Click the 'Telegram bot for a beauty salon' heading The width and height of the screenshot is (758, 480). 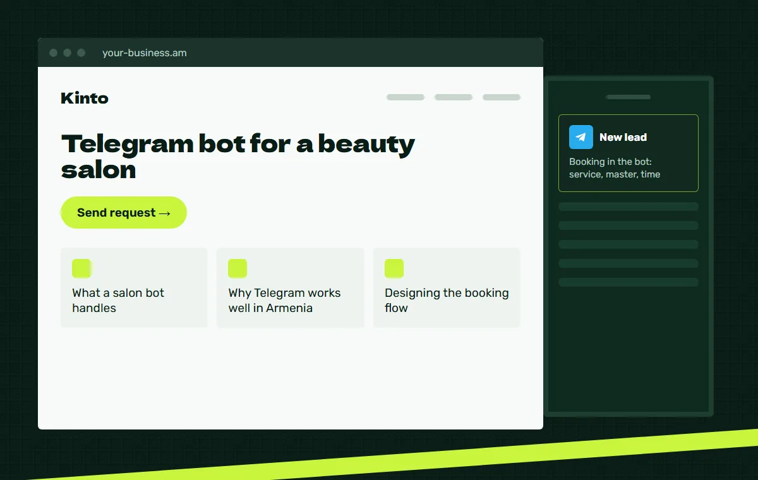[x=238, y=156]
